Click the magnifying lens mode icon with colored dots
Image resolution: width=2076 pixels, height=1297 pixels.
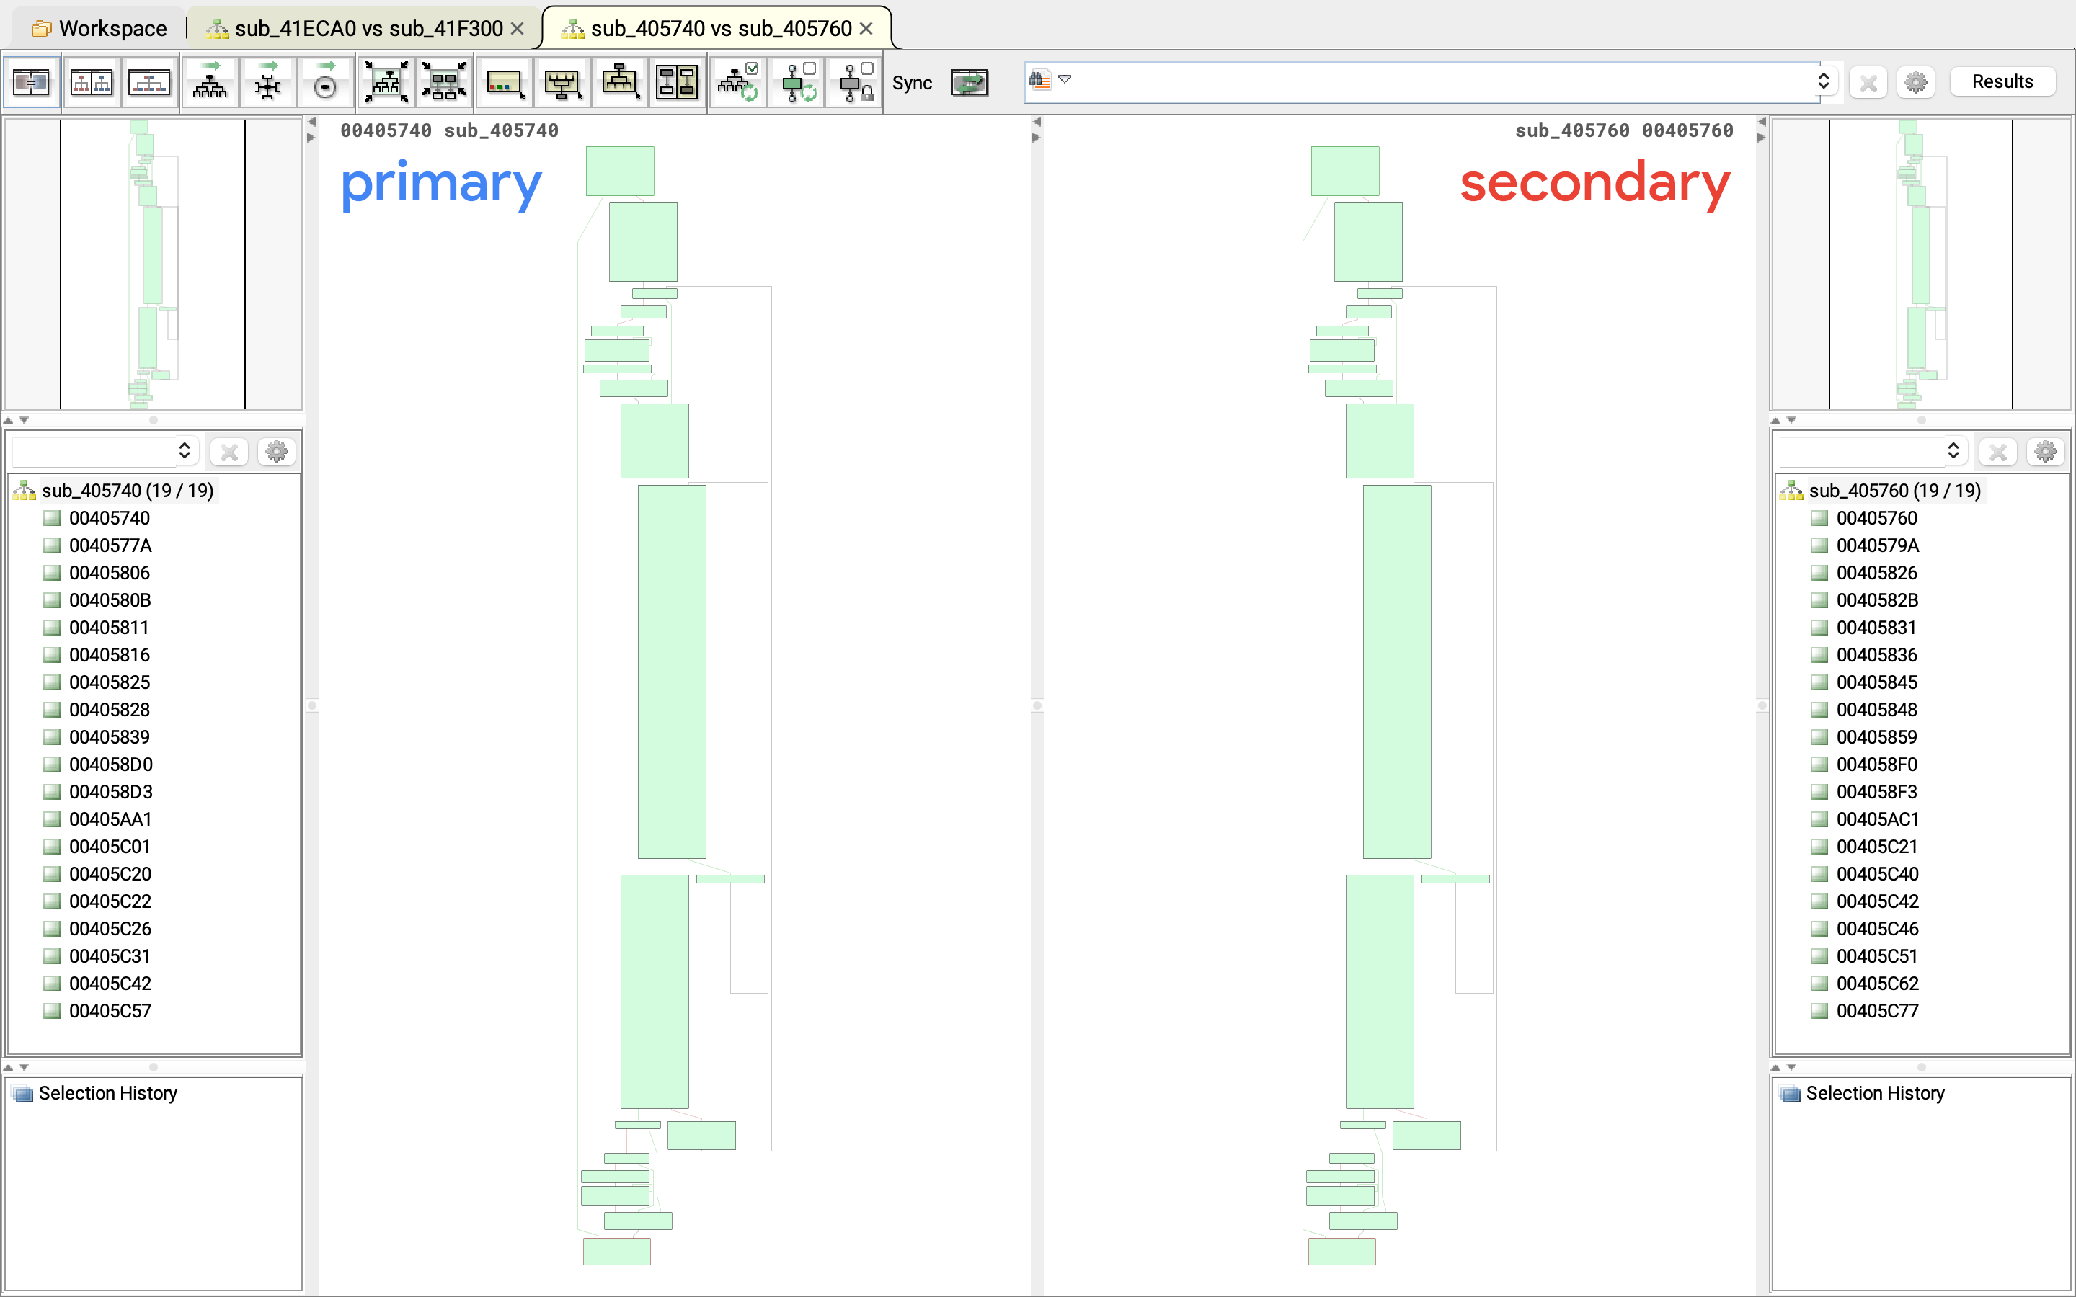(x=505, y=83)
